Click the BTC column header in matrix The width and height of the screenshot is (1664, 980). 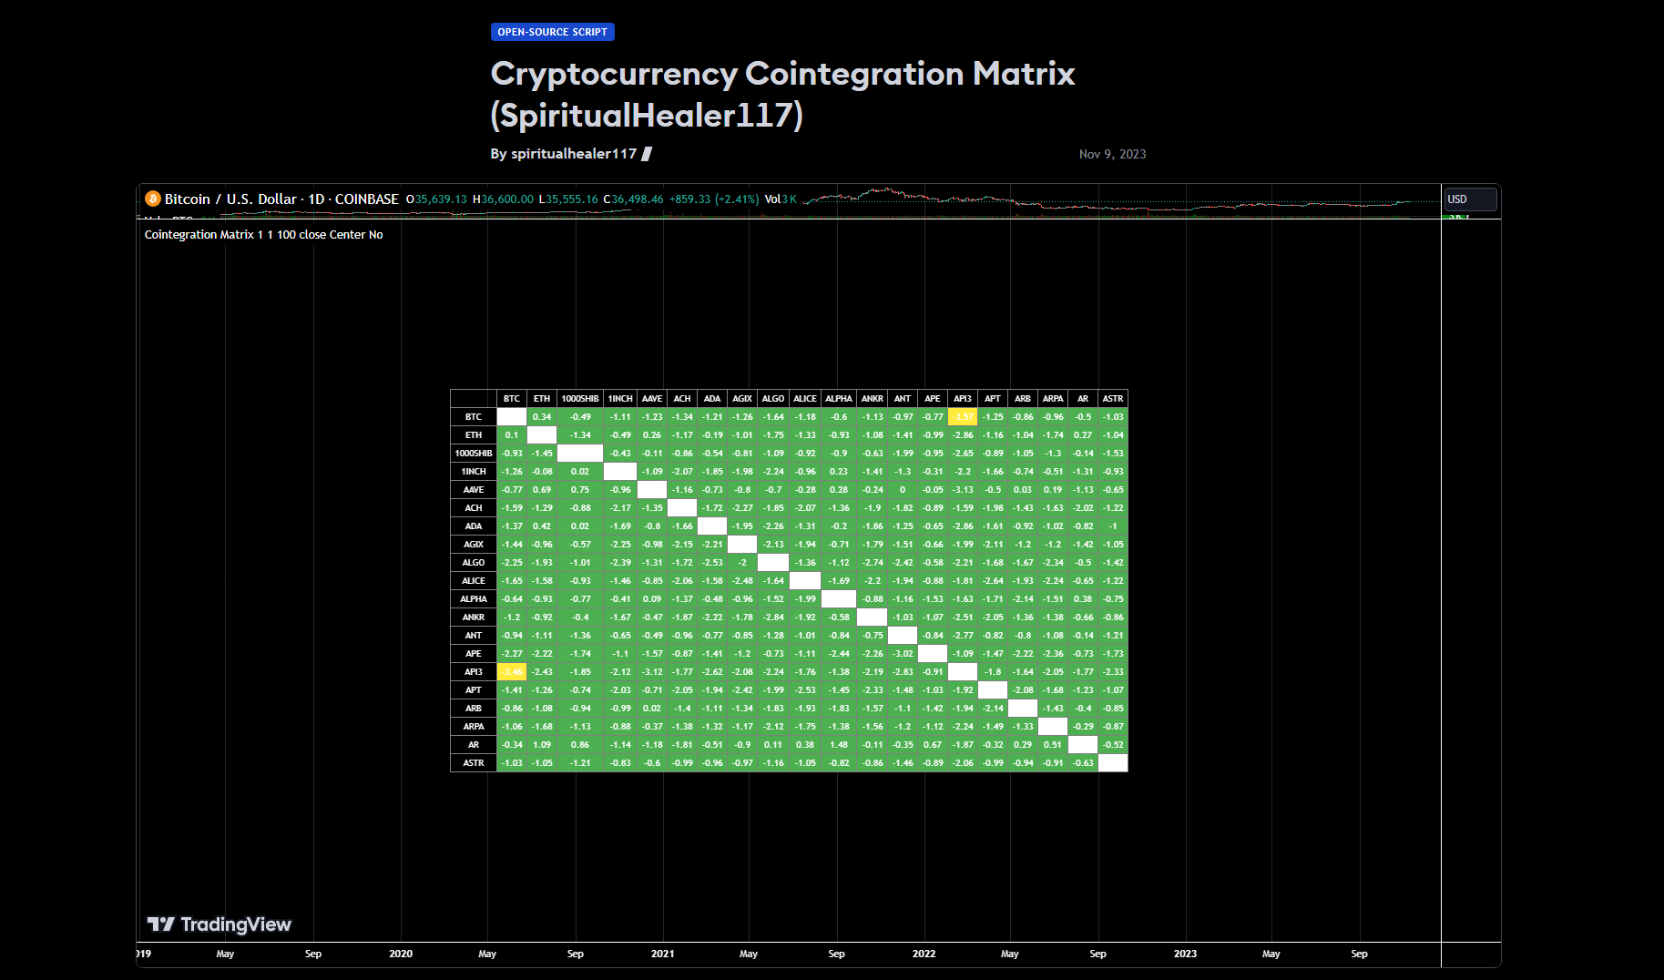pyautogui.click(x=512, y=399)
